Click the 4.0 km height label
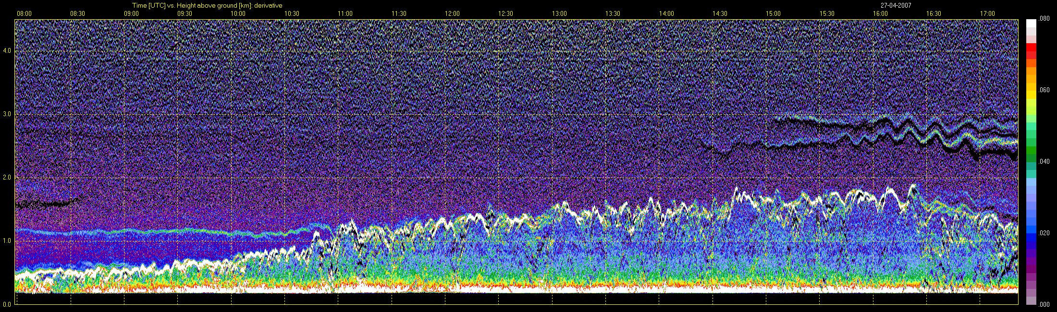1057x312 pixels. click(x=7, y=51)
